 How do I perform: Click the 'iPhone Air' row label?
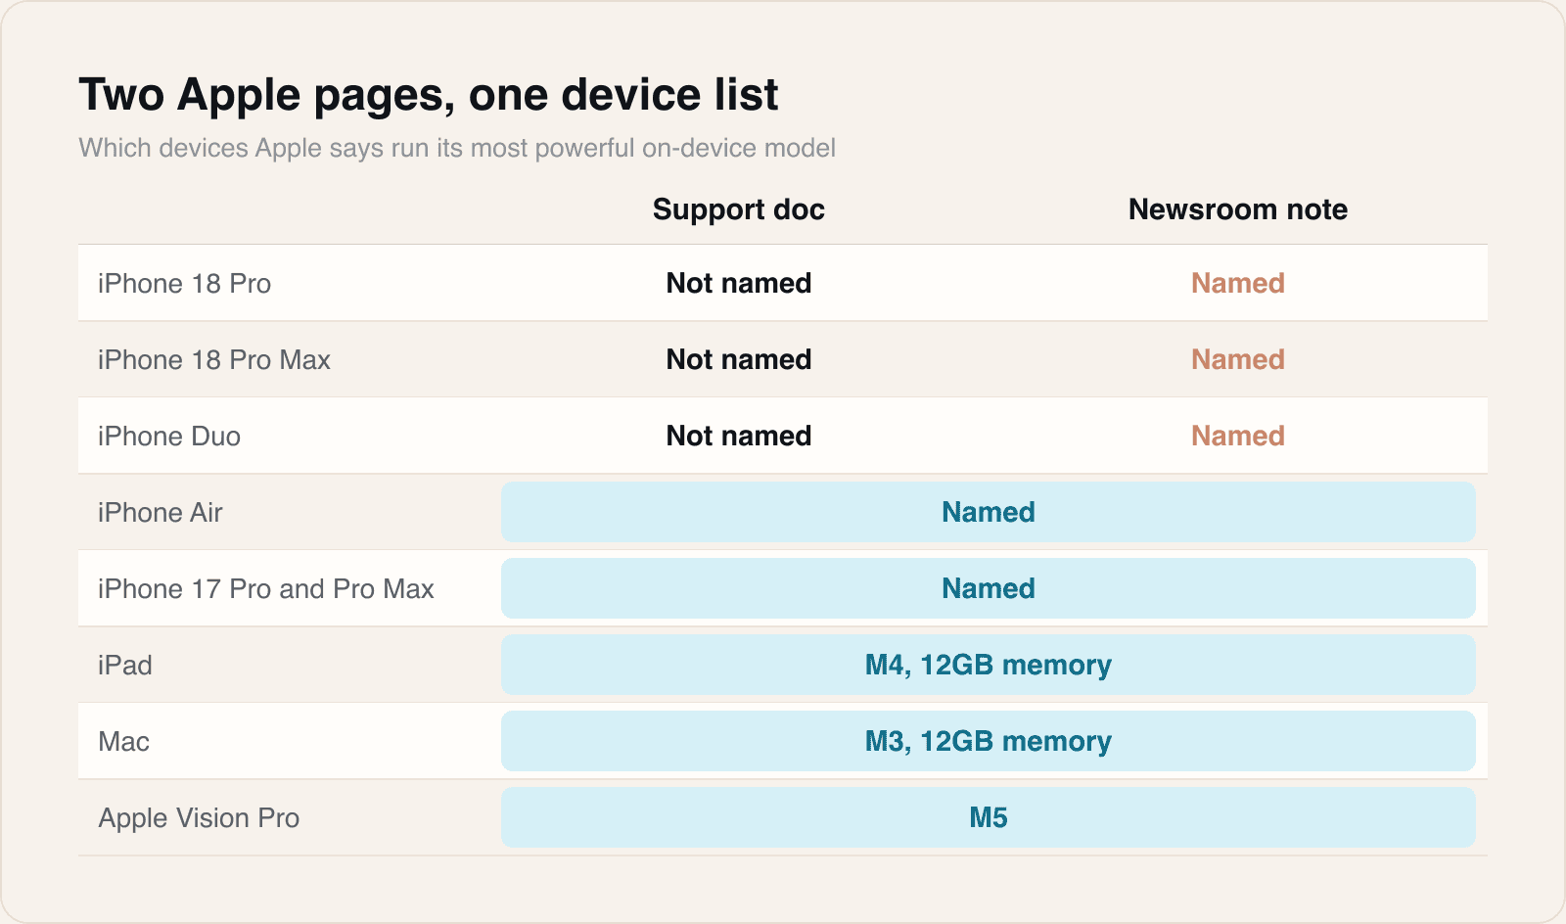161,513
